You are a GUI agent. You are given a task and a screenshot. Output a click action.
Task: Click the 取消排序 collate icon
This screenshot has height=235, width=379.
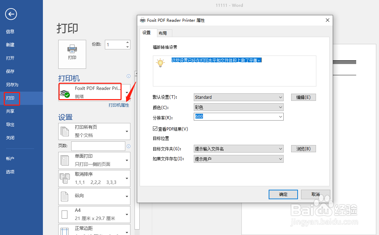pos(65,178)
